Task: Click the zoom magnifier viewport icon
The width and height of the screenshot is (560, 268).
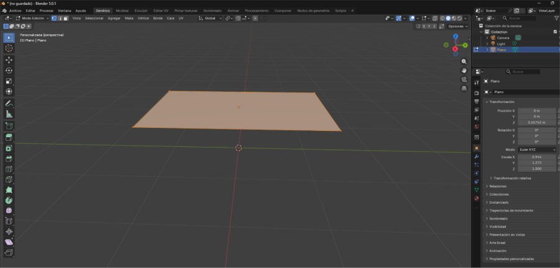Action: pyautogui.click(x=464, y=62)
